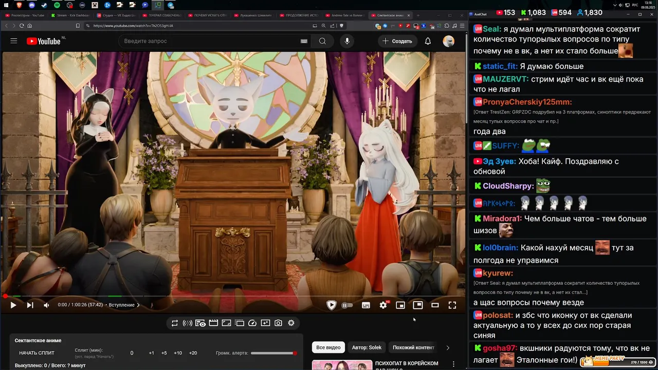Click username lol0brain in AxelChat
The width and height of the screenshot is (658, 370).
[x=500, y=248]
